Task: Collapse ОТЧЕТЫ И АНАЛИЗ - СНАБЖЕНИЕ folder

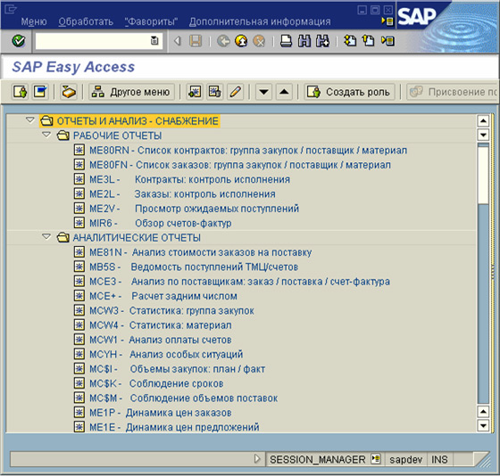Action: (x=30, y=120)
